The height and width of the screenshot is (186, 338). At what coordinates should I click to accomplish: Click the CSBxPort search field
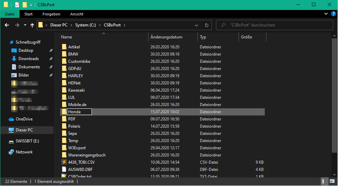(274, 25)
